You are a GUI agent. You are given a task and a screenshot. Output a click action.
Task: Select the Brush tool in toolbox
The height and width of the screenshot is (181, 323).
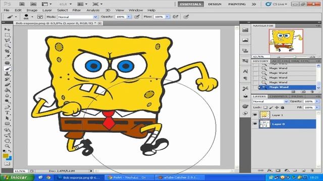click(7, 68)
